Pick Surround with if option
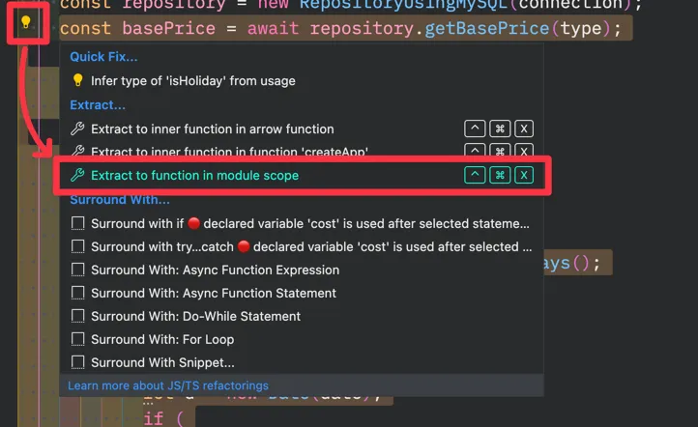Viewport: 698px width, 427px height. tap(309, 223)
